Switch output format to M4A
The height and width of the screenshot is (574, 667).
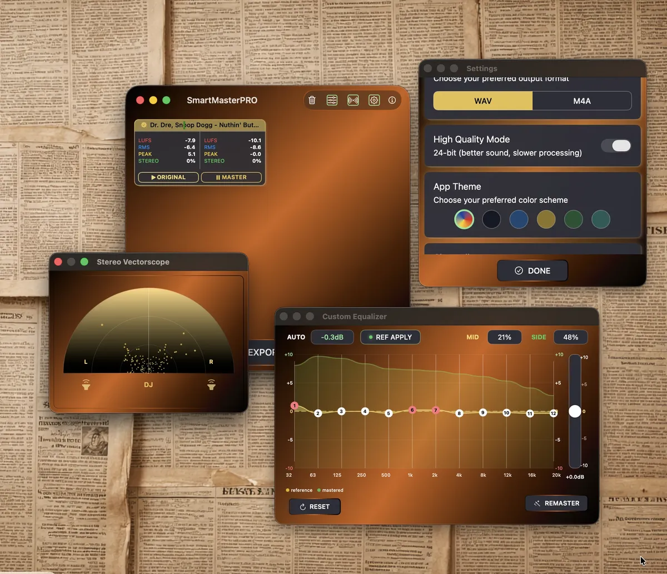581,101
